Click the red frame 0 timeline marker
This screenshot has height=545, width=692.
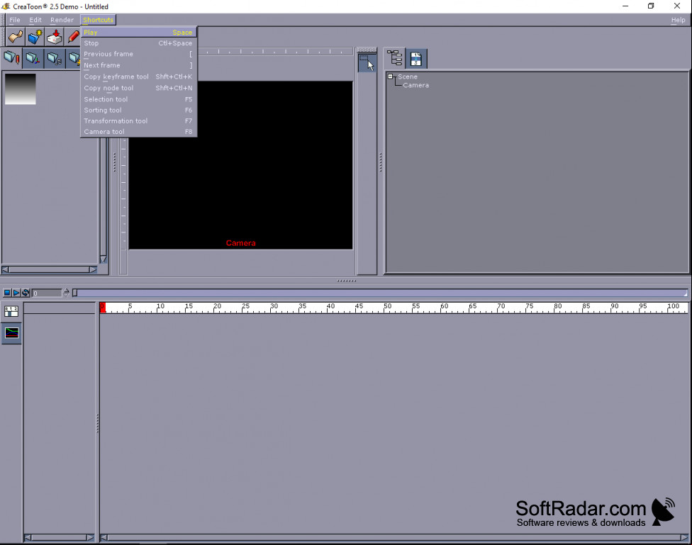[x=102, y=308]
